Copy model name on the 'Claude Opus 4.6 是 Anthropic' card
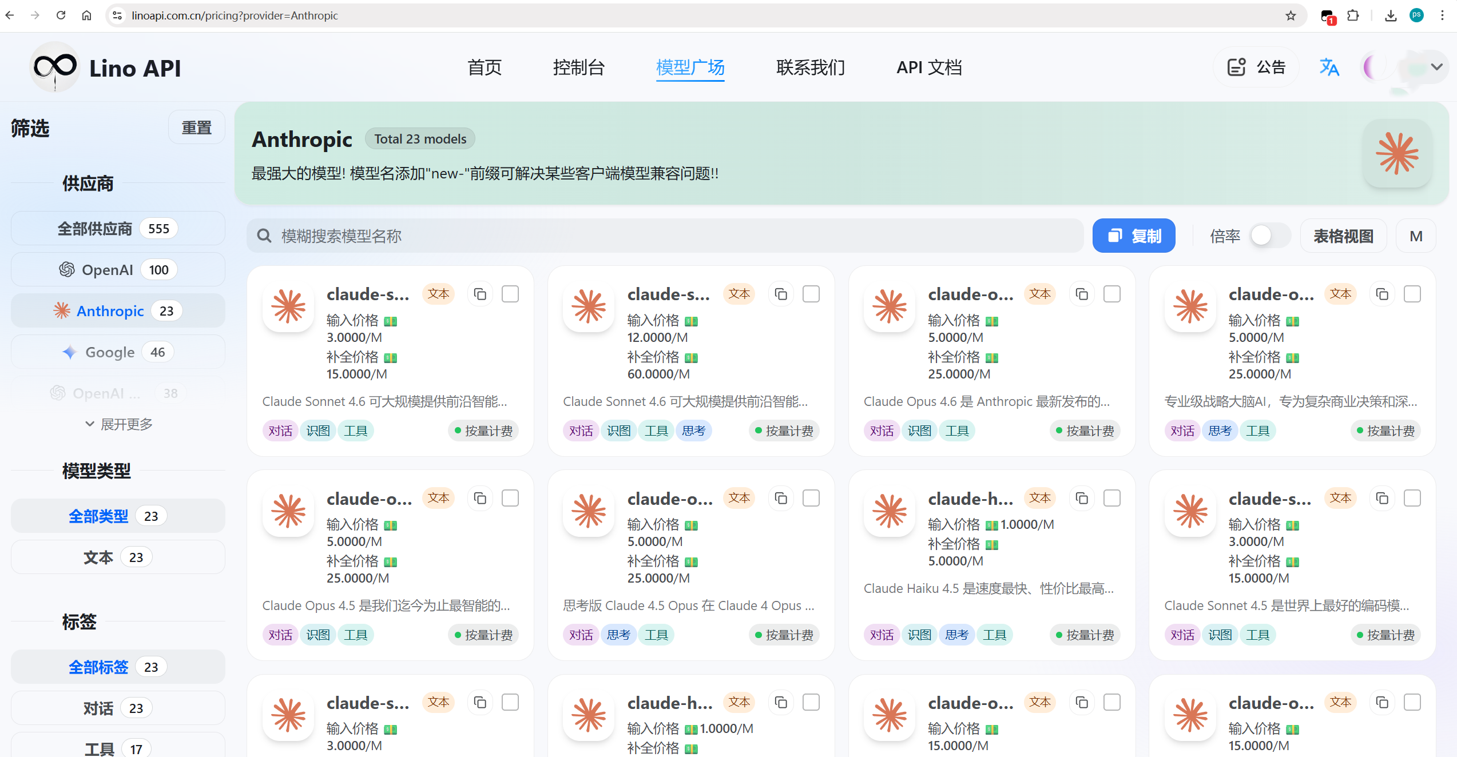Image resolution: width=1457 pixels, height=757 pixels. pyautogui.click(x=1082, y=294)
